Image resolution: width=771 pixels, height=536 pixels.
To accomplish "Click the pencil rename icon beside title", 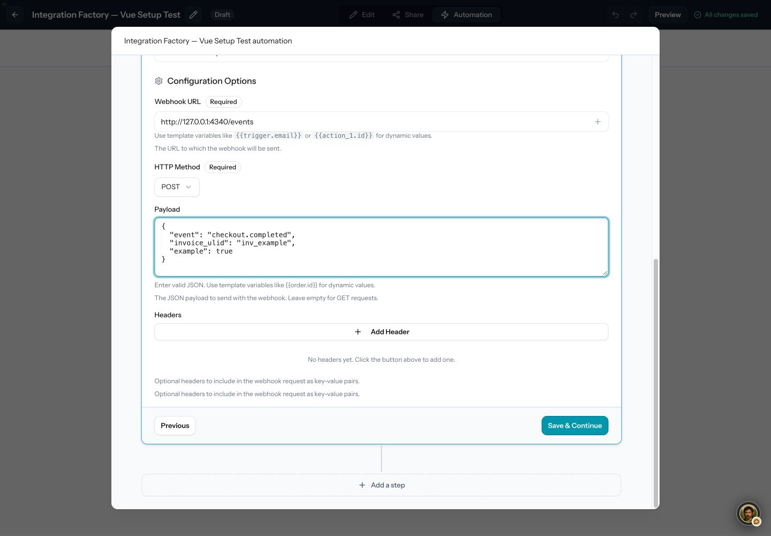I will coord(193,15).
